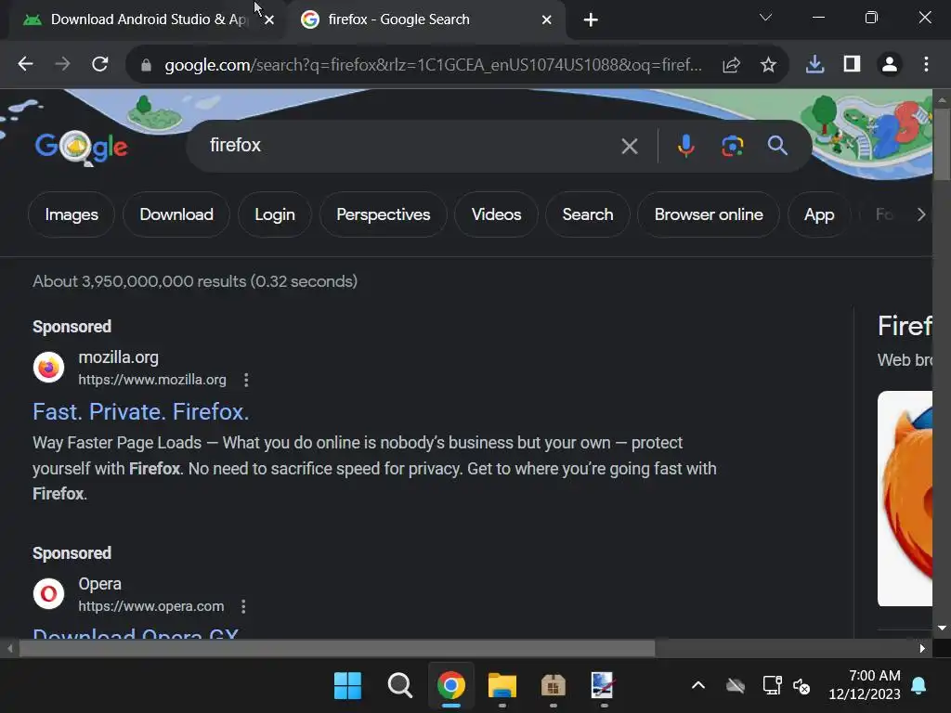951x713 pixels.
Task: Open options for the Opera ad
Action: (x=243, y=606)
